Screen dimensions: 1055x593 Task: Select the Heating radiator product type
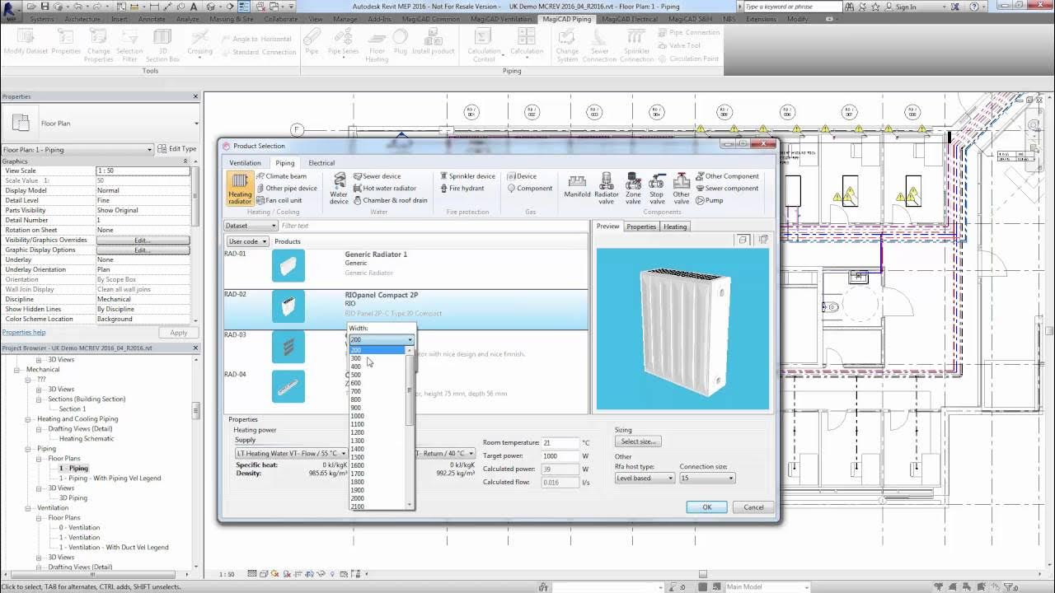(x=240, y=188)
